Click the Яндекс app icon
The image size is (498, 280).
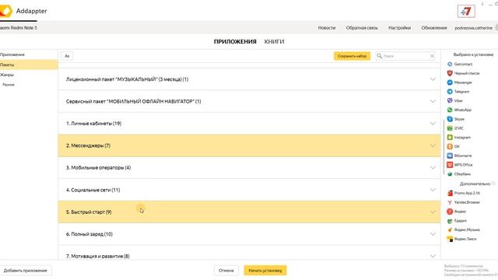450,212
